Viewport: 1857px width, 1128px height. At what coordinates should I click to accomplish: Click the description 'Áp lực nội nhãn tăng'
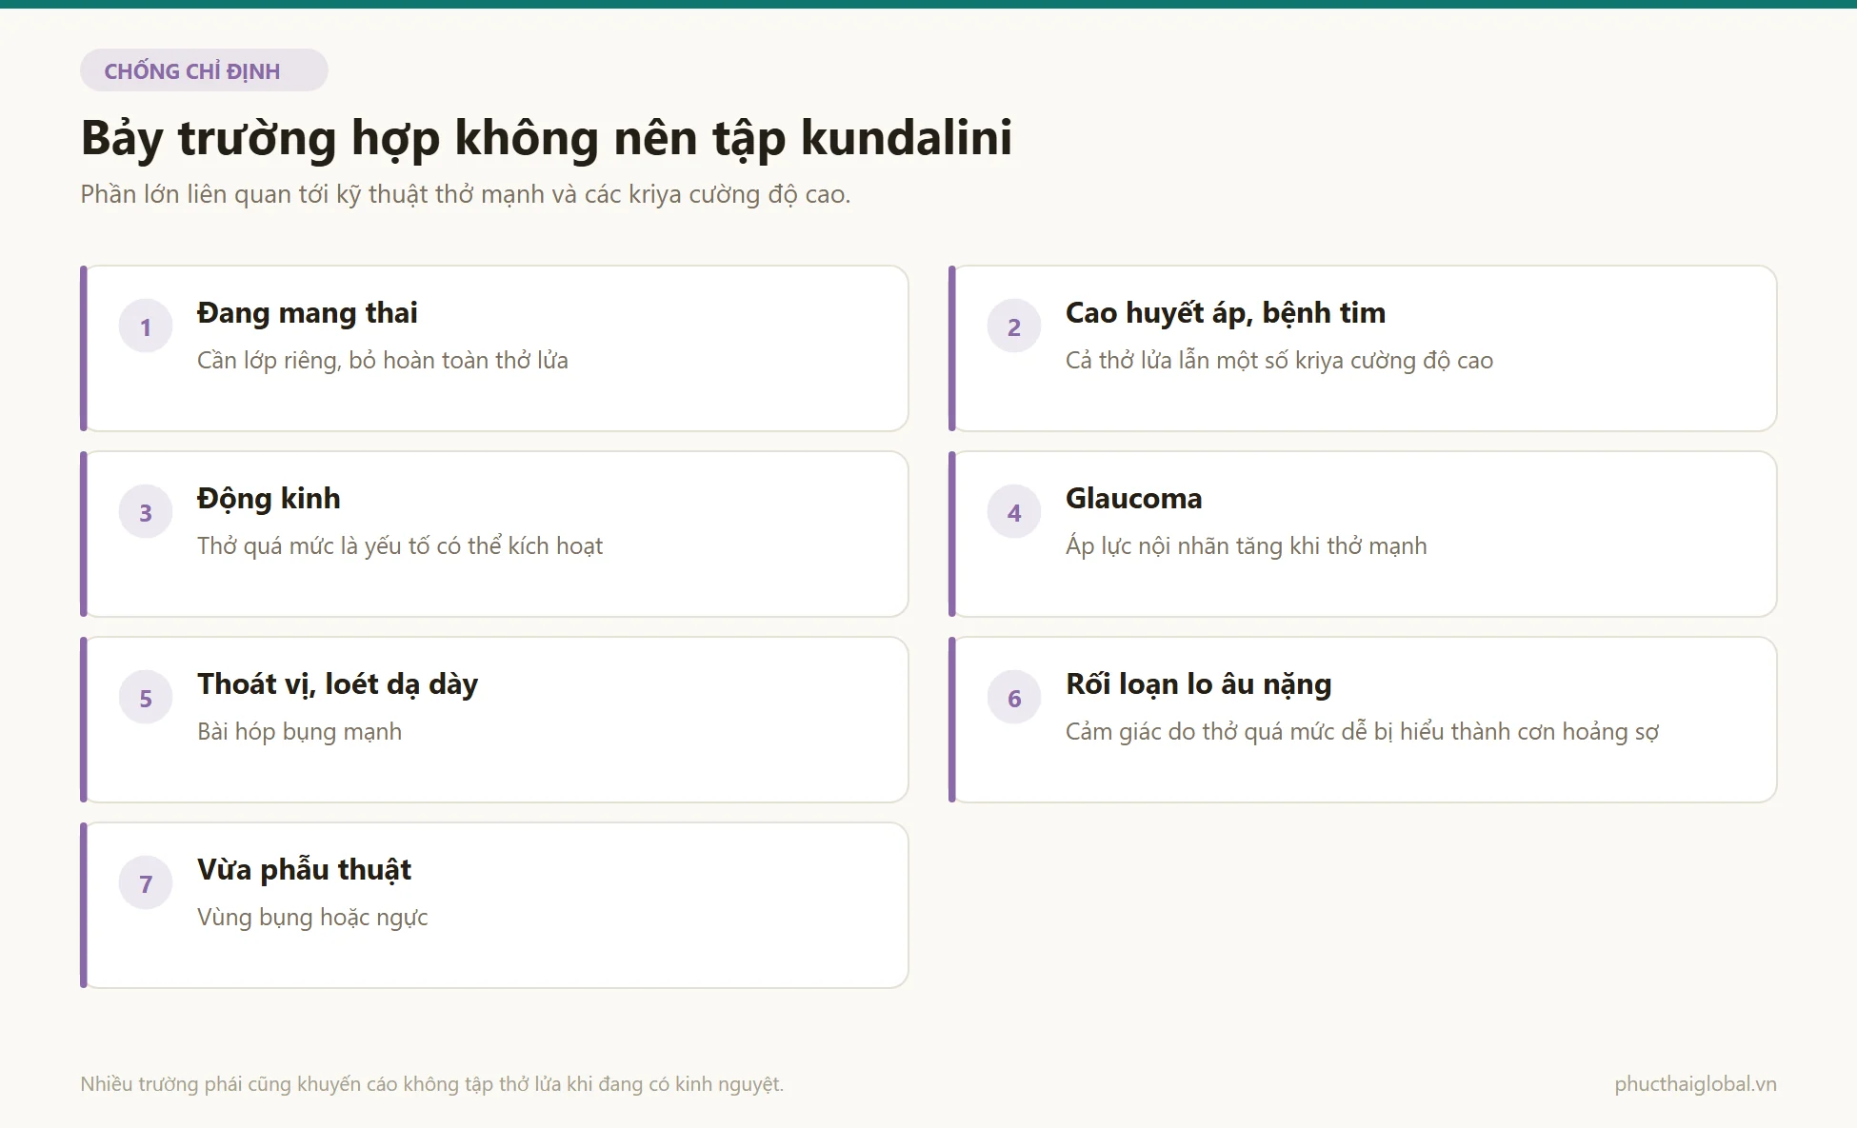coord(1246,545)
